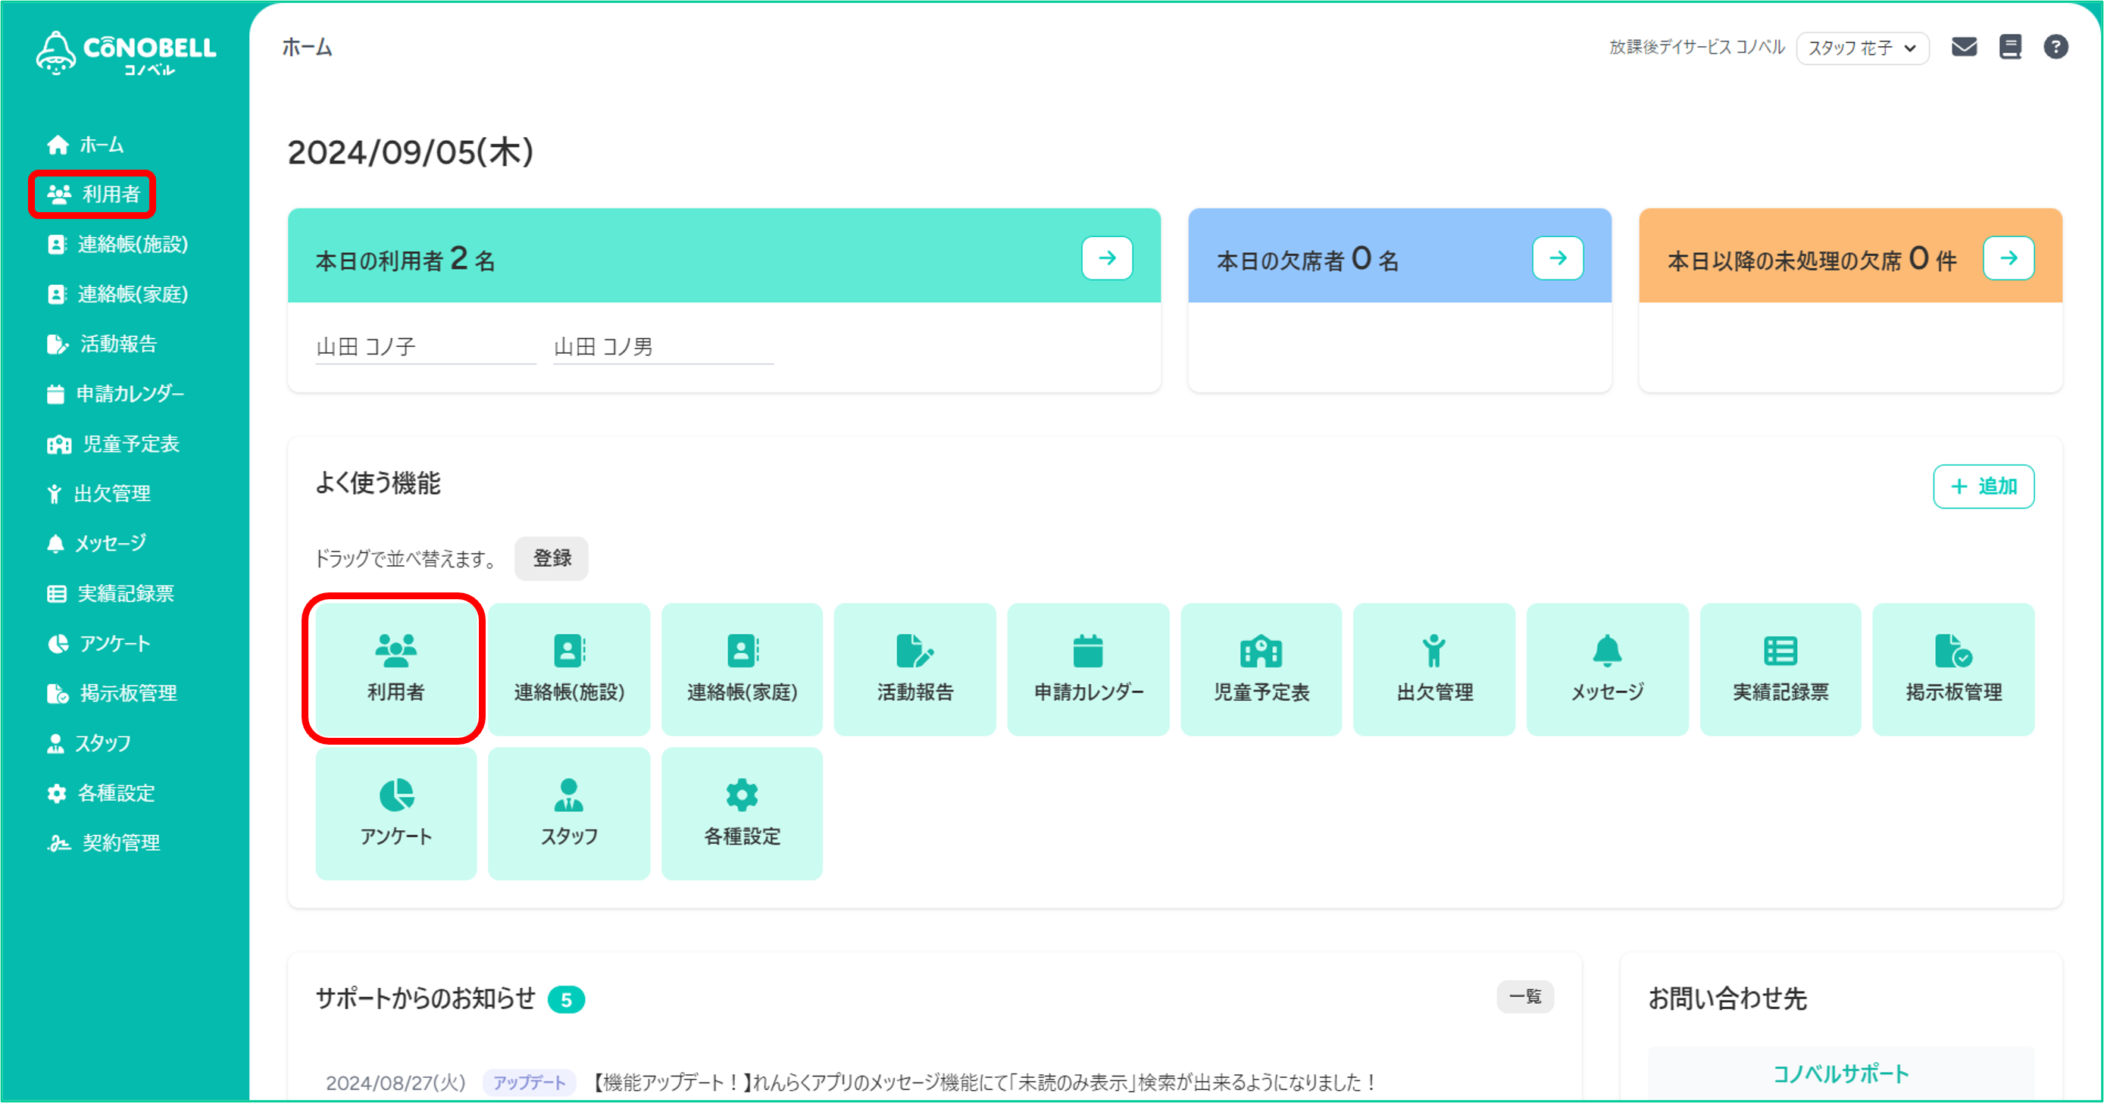Expand the スタッフ 花子 user dropdown
This screenshot has width=2104, height=1103.
(1863, 48)
